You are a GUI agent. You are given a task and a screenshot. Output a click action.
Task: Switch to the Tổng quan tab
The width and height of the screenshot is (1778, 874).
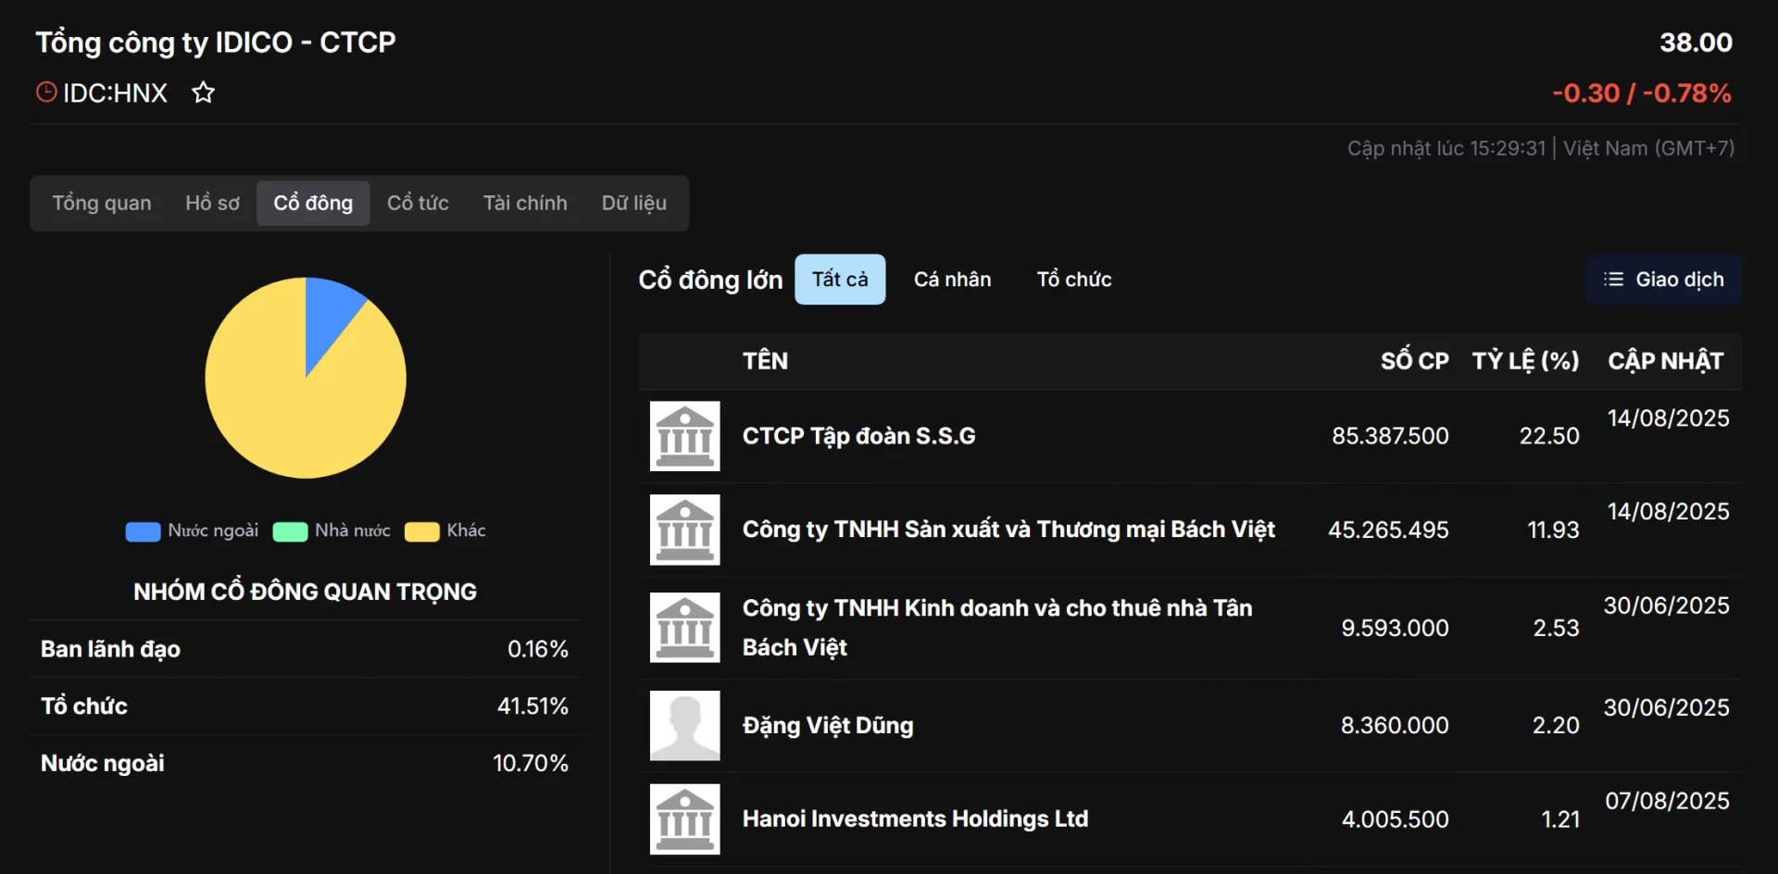coord(102,203)
